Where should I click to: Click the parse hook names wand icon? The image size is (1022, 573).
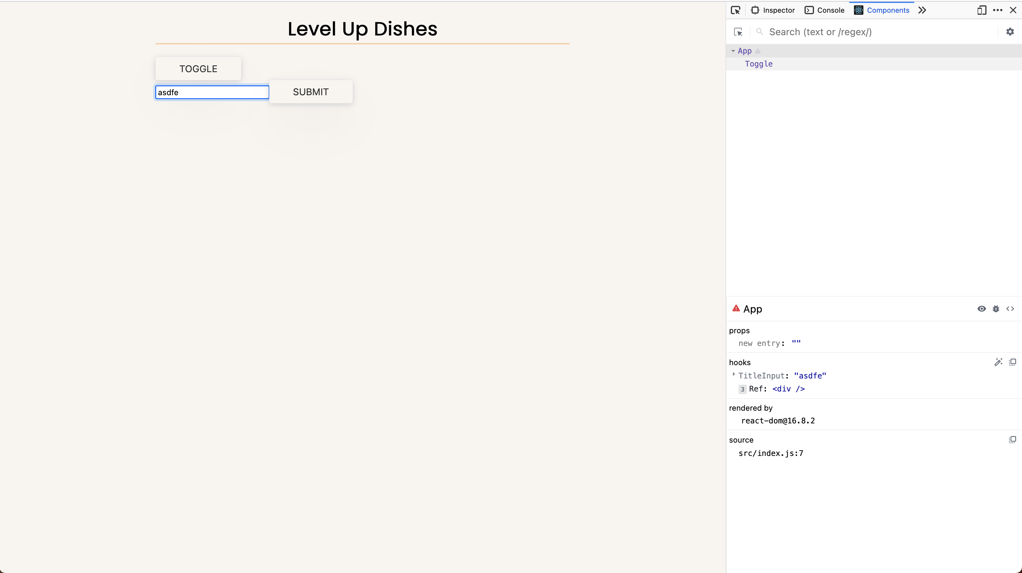tap(998, 362)
